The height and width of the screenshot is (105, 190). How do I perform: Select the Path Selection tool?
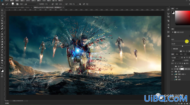coord(2,55)
